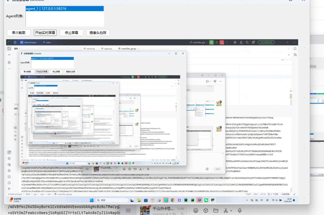Open More tool windows dots in outermost streamed sidebar

click(x=9, y=68)
